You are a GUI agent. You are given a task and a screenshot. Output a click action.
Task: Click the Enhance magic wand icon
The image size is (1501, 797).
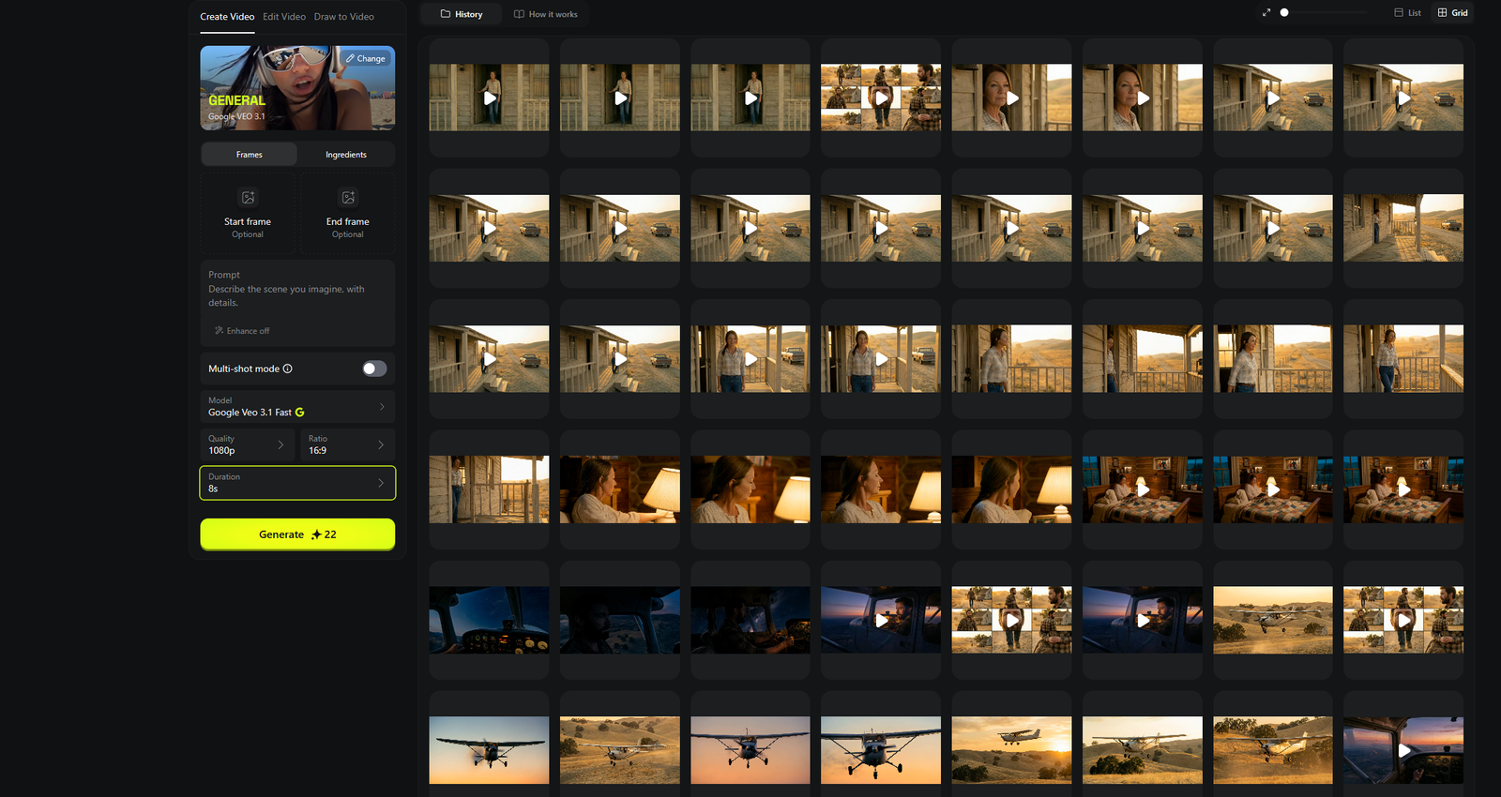point(219,331)
